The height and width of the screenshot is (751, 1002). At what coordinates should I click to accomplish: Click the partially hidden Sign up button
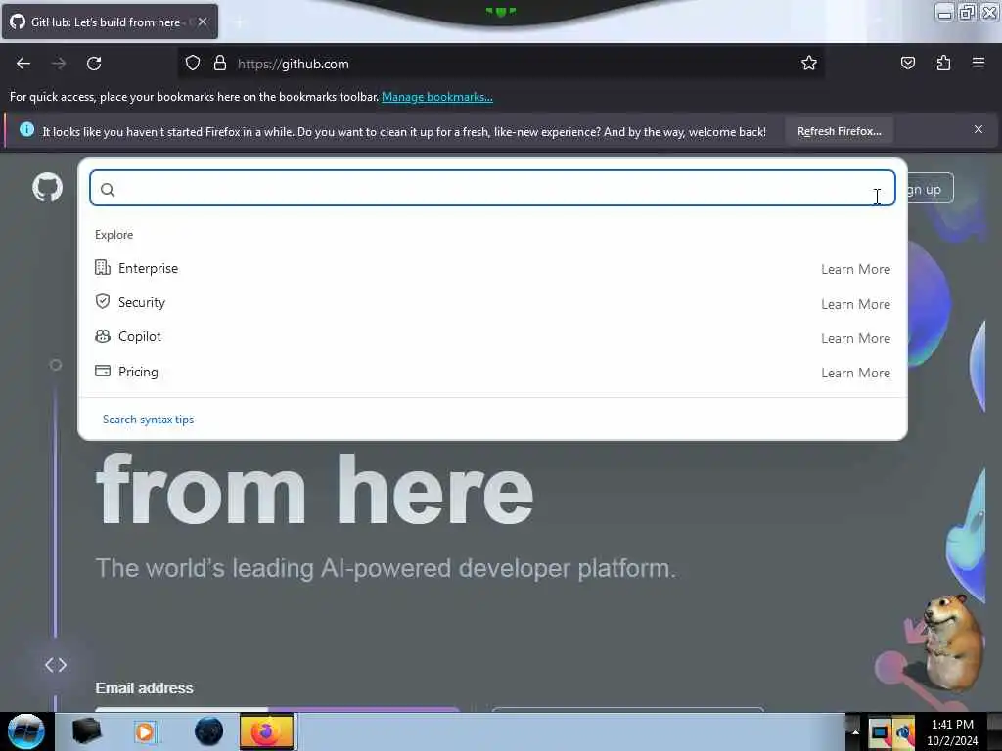click(930, 189)
